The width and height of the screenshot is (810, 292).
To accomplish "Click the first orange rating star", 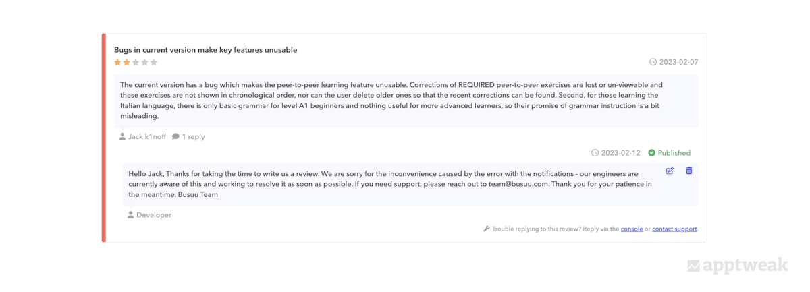I will click(x=117, y=62).
